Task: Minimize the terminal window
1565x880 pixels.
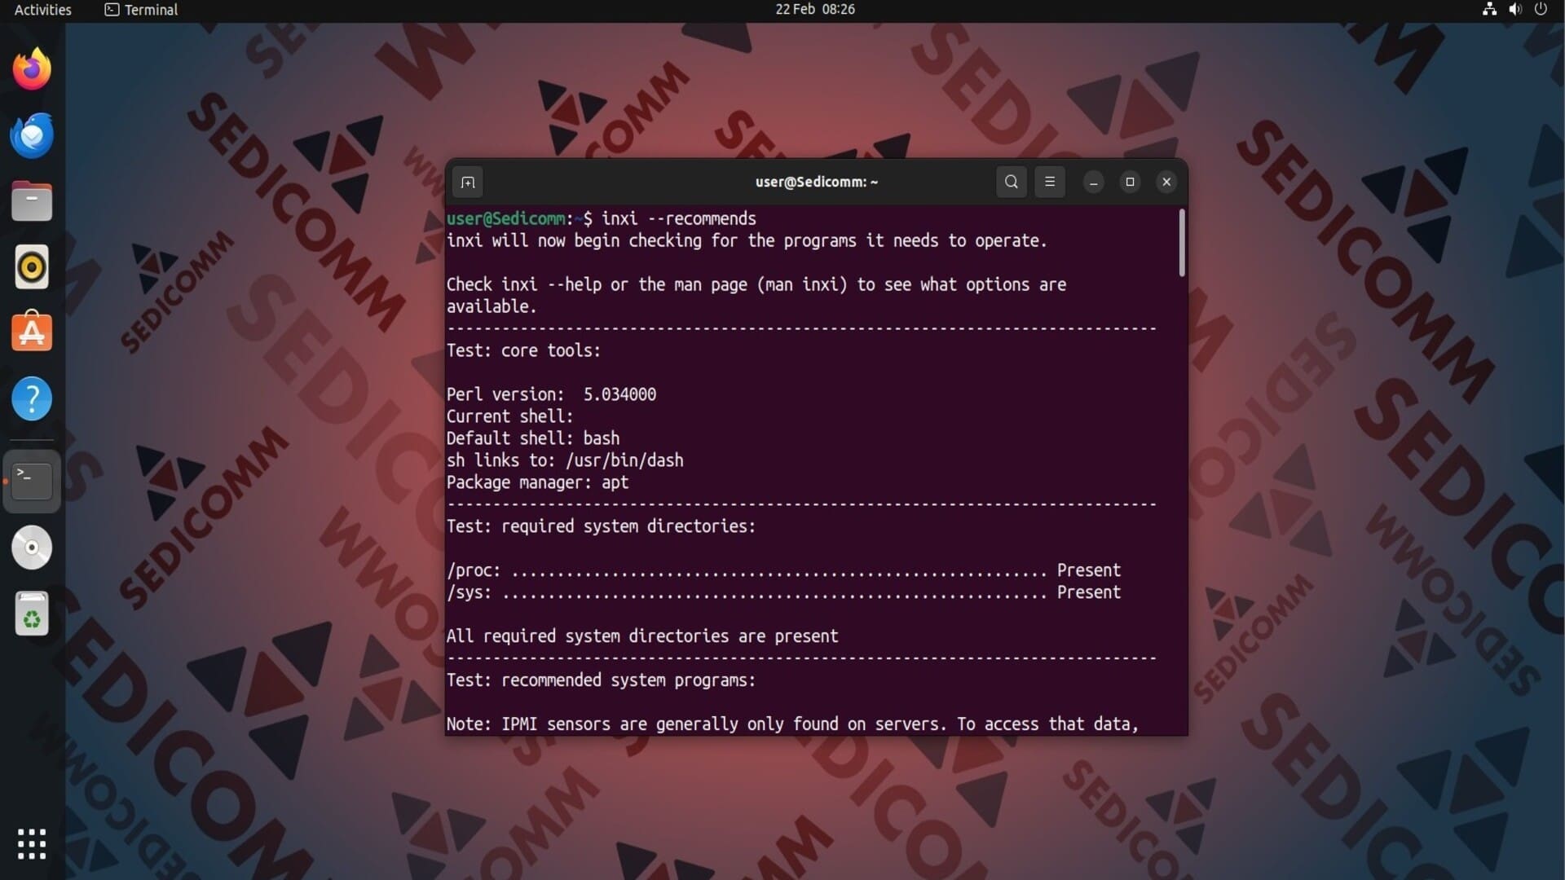Action: coord(1094,182)
